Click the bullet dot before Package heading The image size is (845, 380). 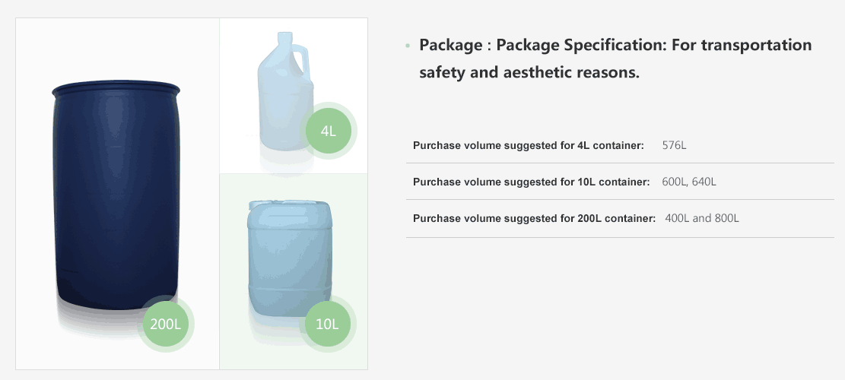point(408,46)
